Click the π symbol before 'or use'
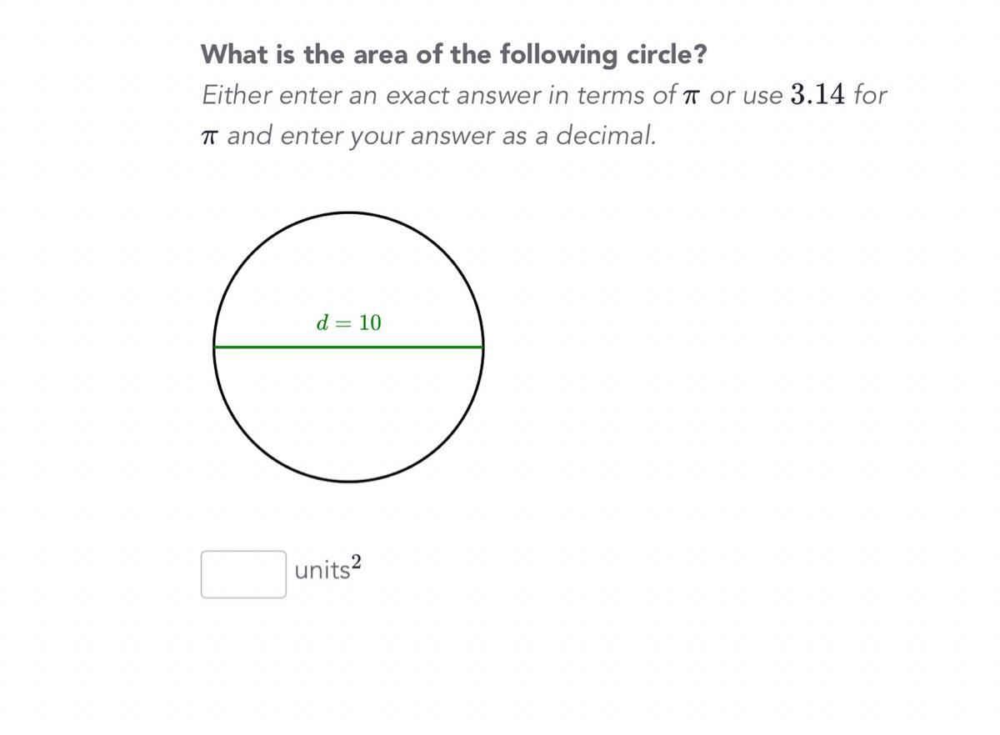The width and height of the screenshot is (1000, 735). pyautogui.click(x=689, y=96)
